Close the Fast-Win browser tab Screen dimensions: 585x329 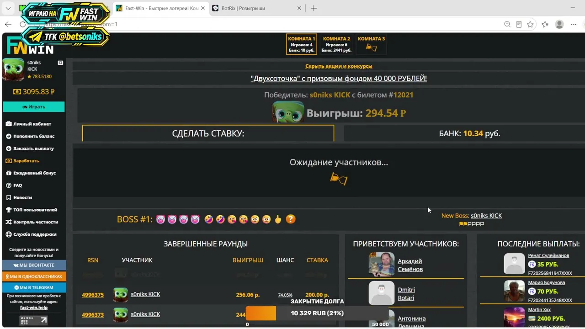coord(203,8)
